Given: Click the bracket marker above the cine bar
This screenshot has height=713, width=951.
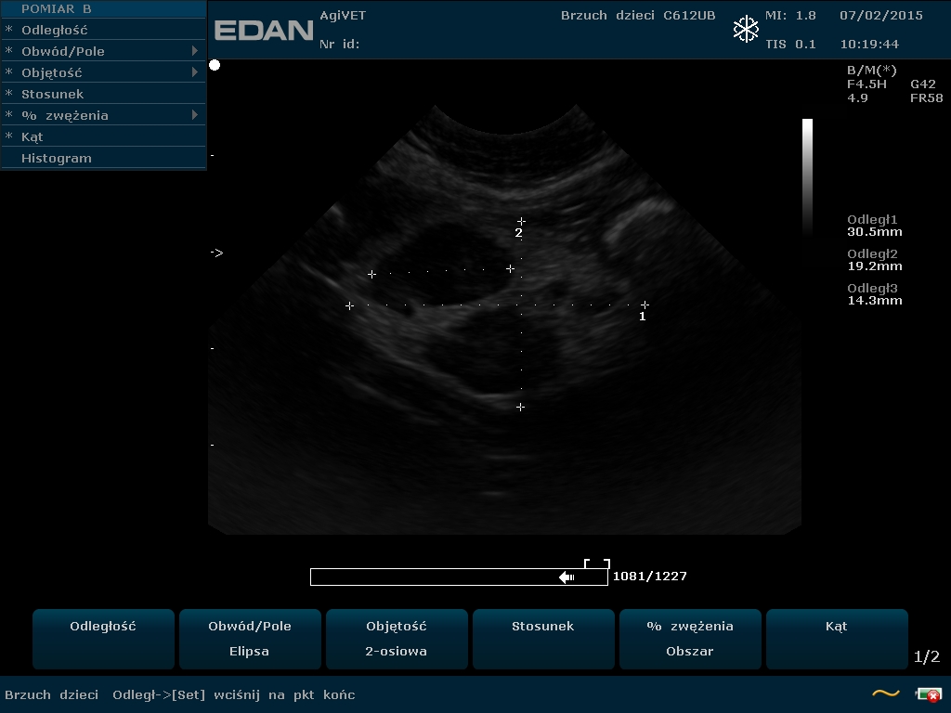Looking at the screenshot, I should (597, 564).
